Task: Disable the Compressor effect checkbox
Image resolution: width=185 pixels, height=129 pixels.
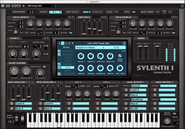Action: 59,74
